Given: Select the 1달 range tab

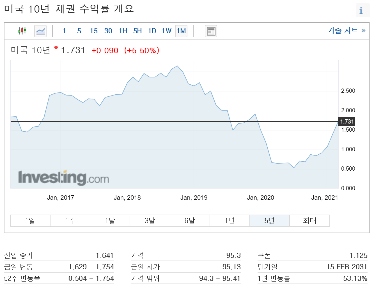Looking at the screenshot, I should [110, 221].
